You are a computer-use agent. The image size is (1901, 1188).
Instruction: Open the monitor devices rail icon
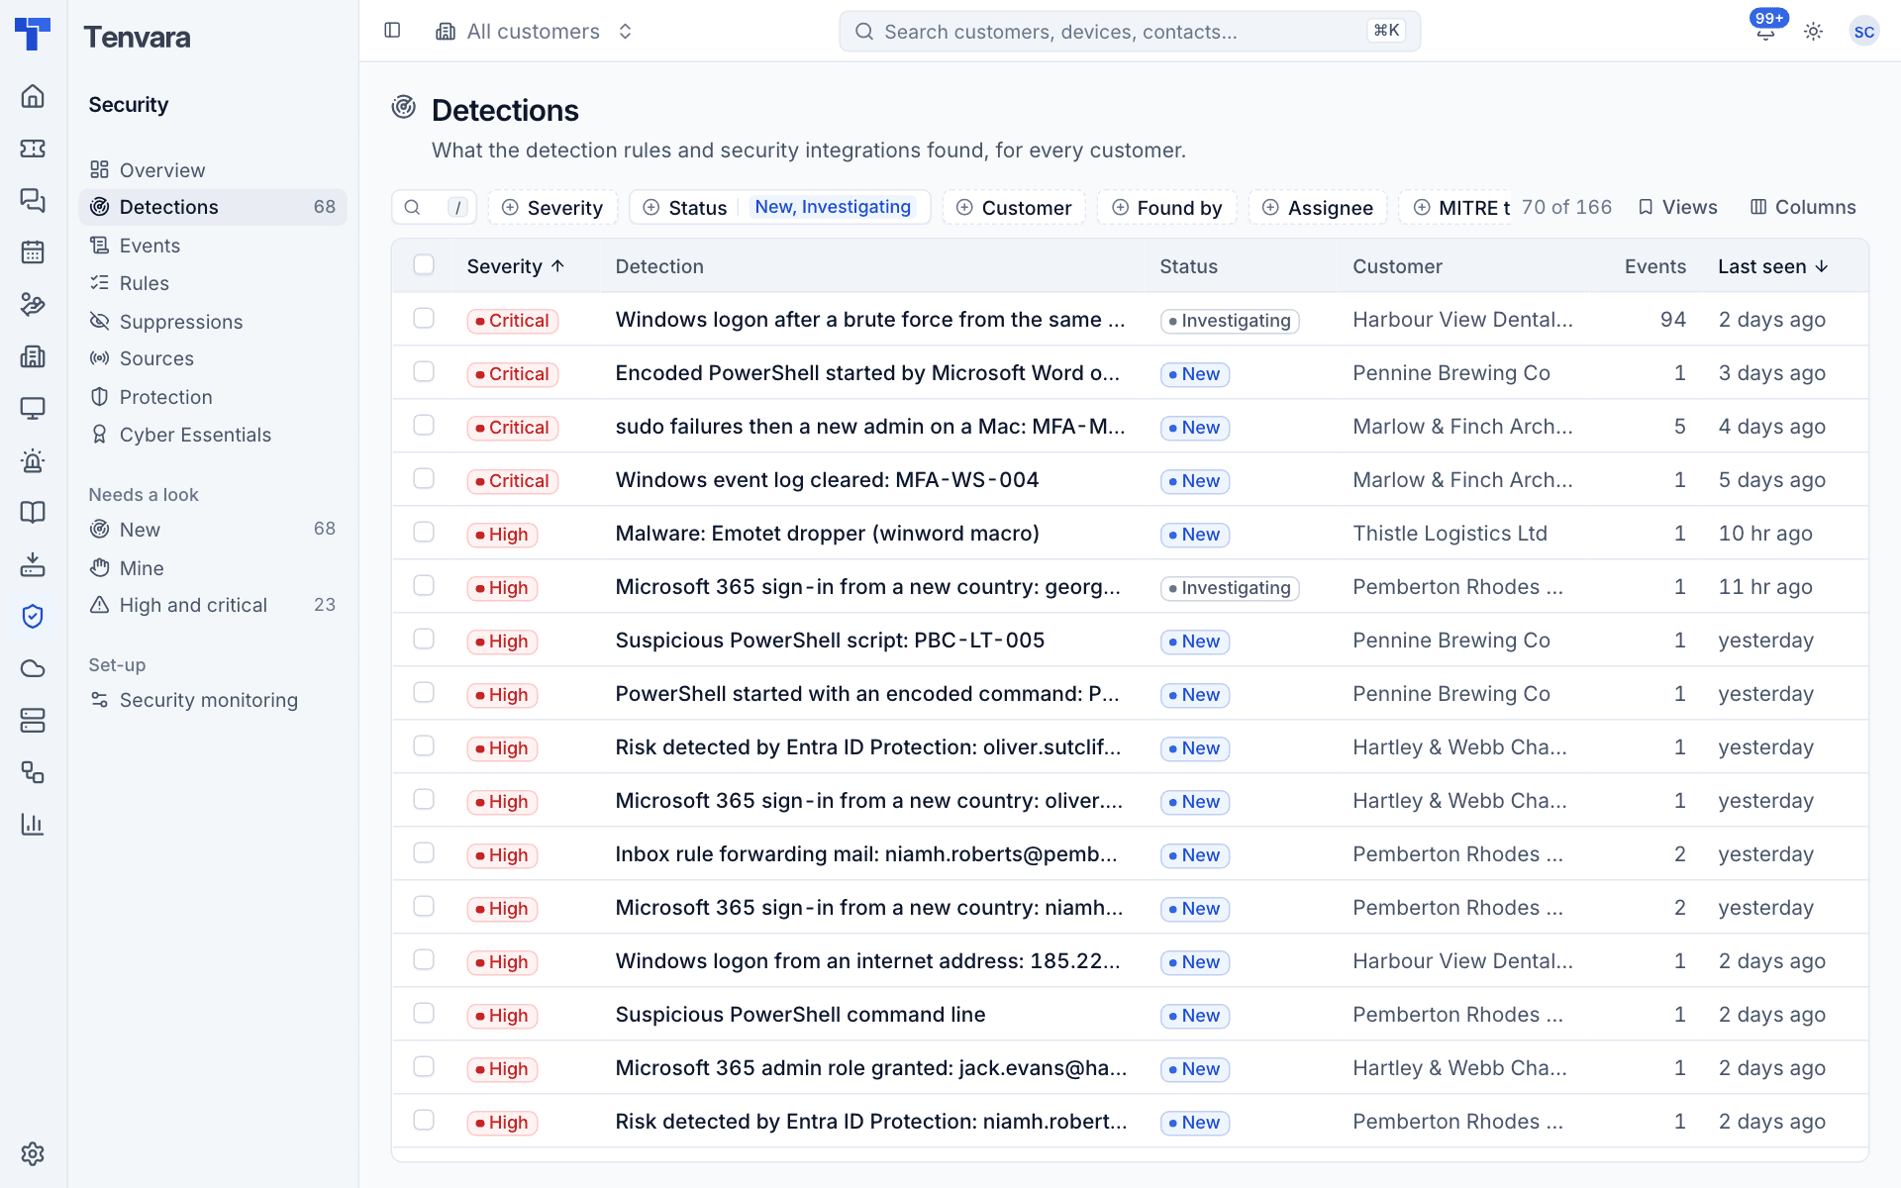[33, 408]
